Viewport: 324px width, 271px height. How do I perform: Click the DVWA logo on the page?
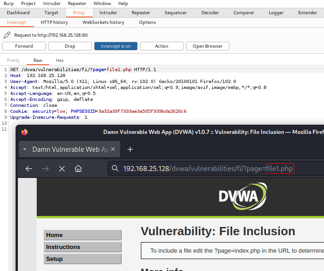(243, 196)
